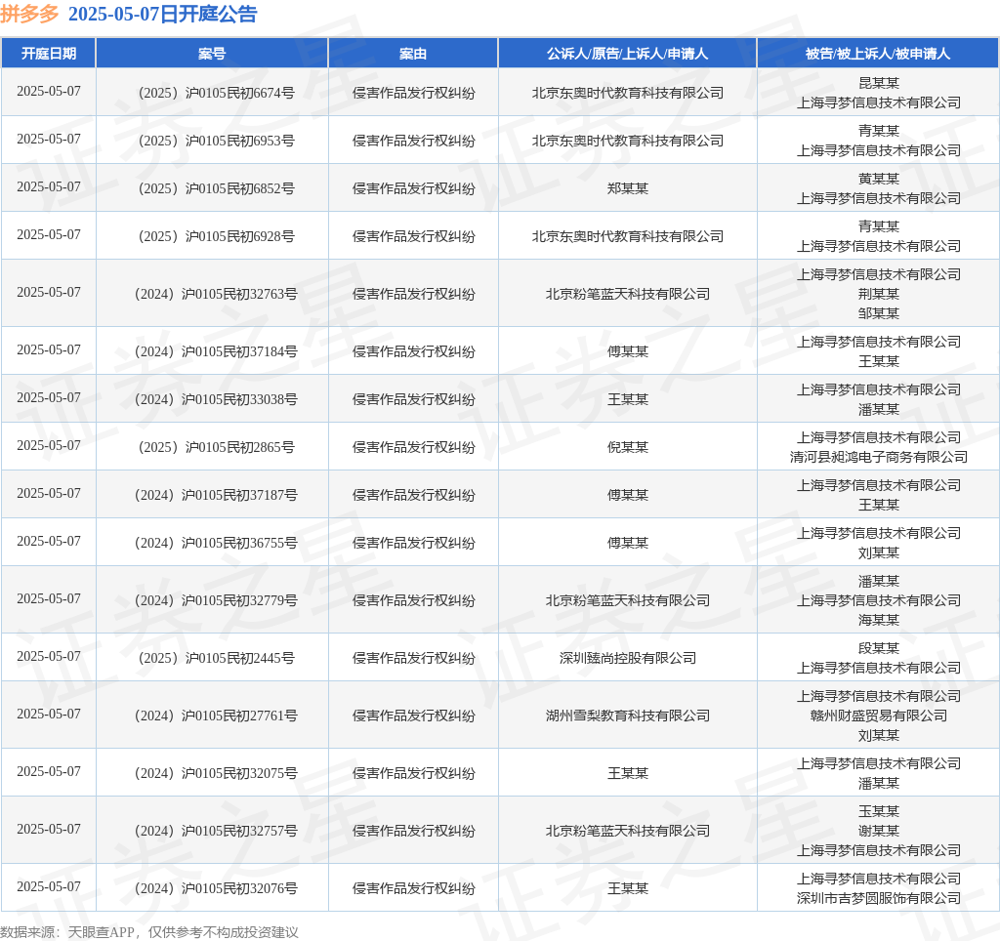Click case number 沪0105民初36755号
Image resolution: width=1000 pixels, height=941 pixels.
[216, 543]
